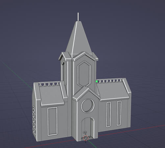Image resolution: width=165 pixels, height=148 pixels.
Task: Select the rightmost narrow window on right wing
Action: pyautogui.click(x=119, y=113)
